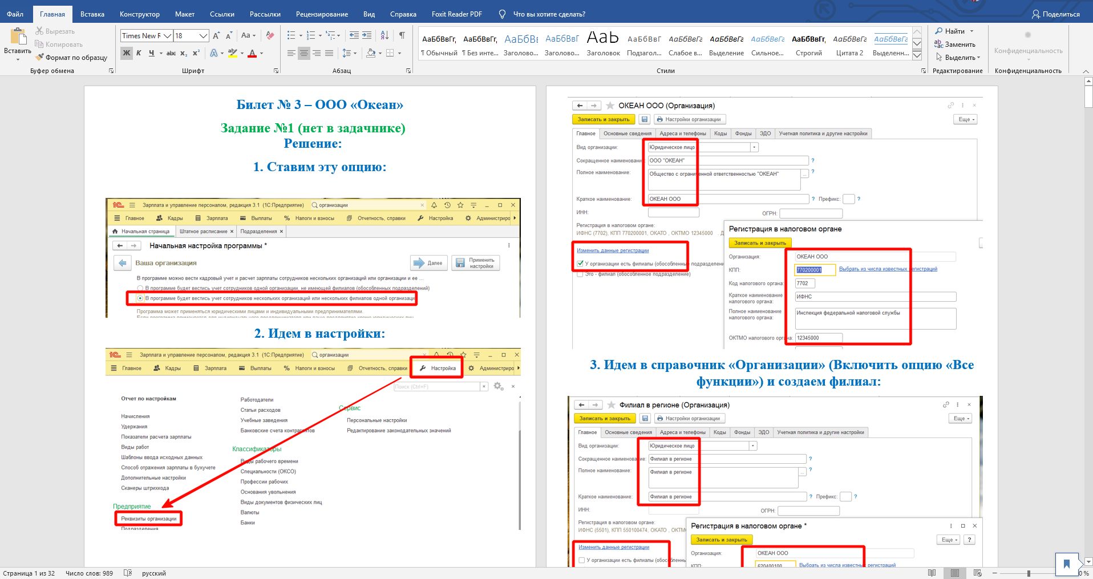Toggle bold (Ж) formatting
The image size is (1093, 579).
coord(127,53)
